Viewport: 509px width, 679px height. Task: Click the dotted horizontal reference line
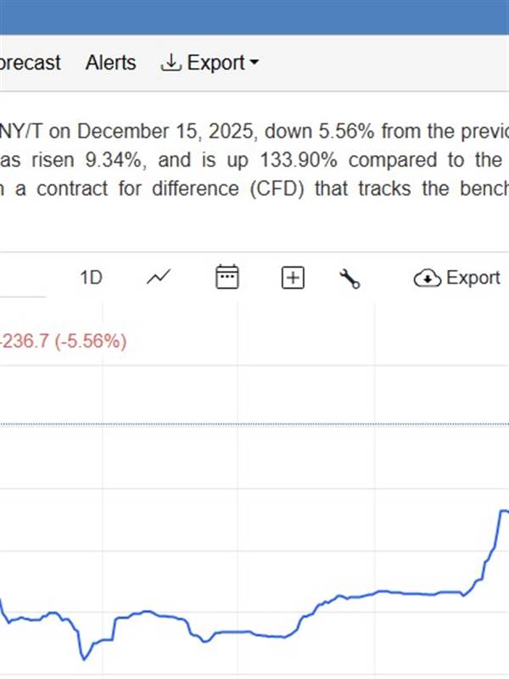pyautogui.click(x=255, y=423)
